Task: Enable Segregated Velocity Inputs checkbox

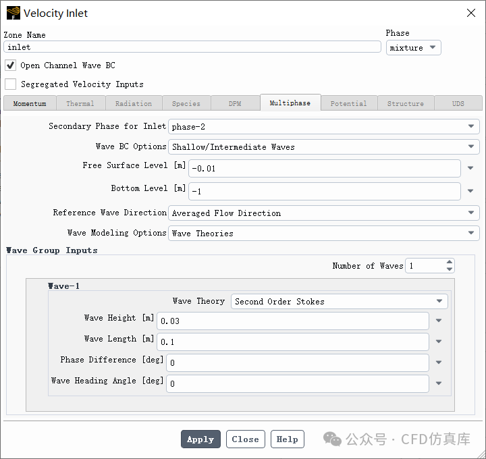Action: (x=10, y=84)
